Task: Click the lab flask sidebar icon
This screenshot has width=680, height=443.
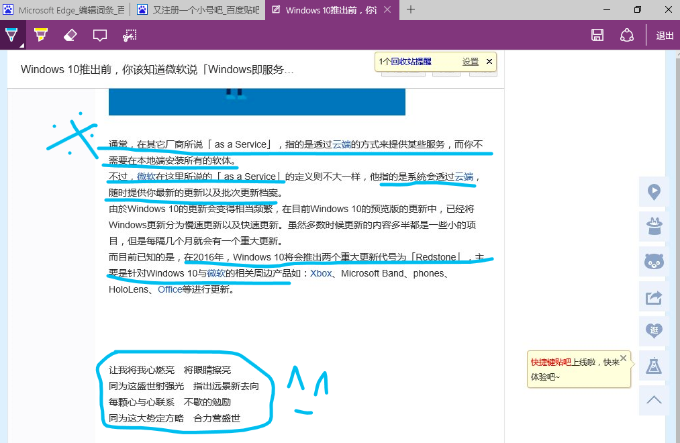Action: tap(654, 366)
